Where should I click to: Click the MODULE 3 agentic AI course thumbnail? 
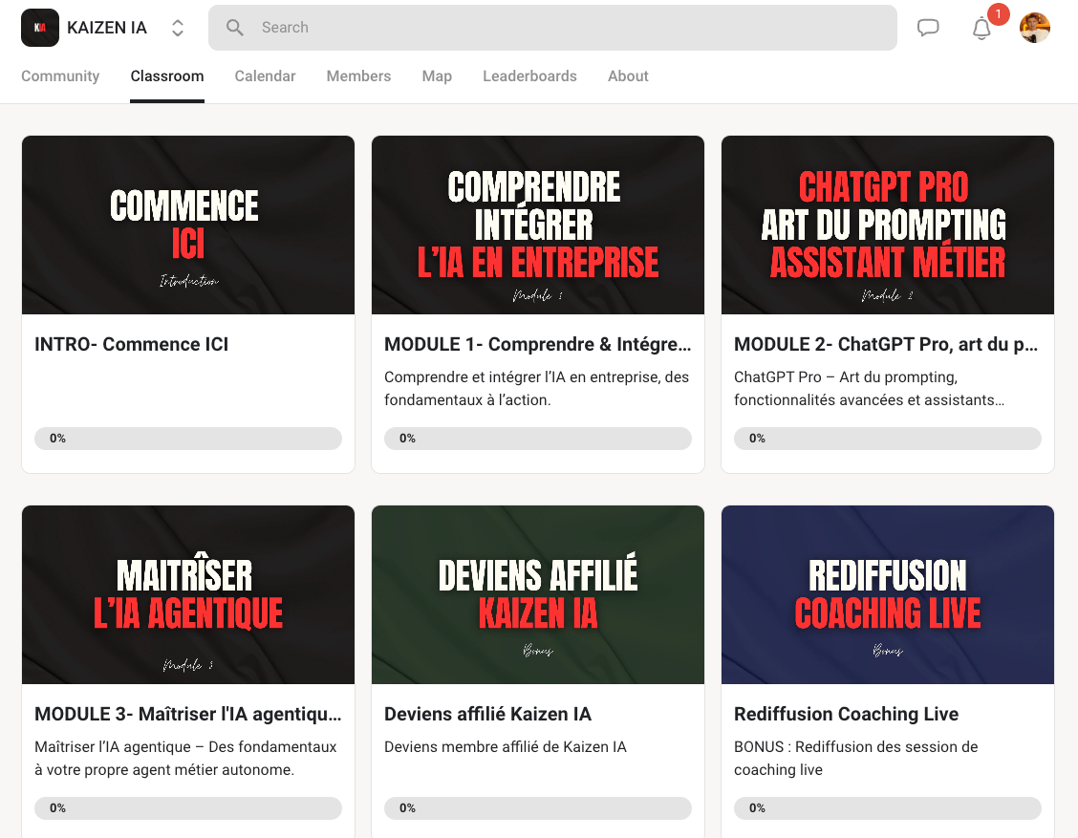point(187,594)
